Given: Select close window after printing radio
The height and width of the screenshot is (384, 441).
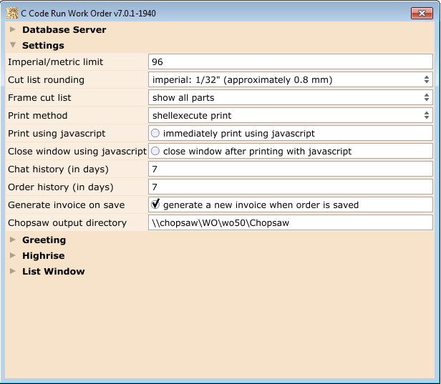Looking at the screenshot, I should (x=155, y=151).
